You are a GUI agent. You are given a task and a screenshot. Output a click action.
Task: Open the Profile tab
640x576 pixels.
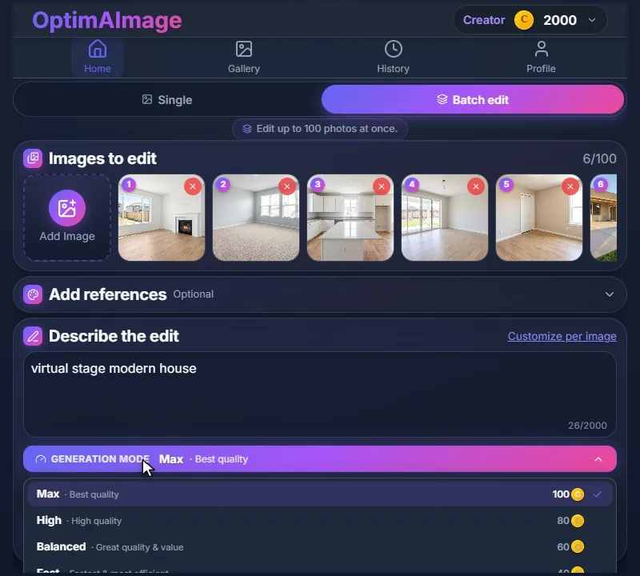pos(541,57)
